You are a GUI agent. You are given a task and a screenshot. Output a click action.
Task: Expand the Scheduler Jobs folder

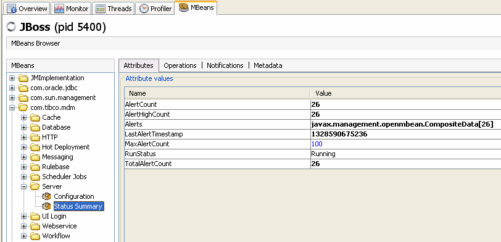pyautogui.click(x=23, y=177)
